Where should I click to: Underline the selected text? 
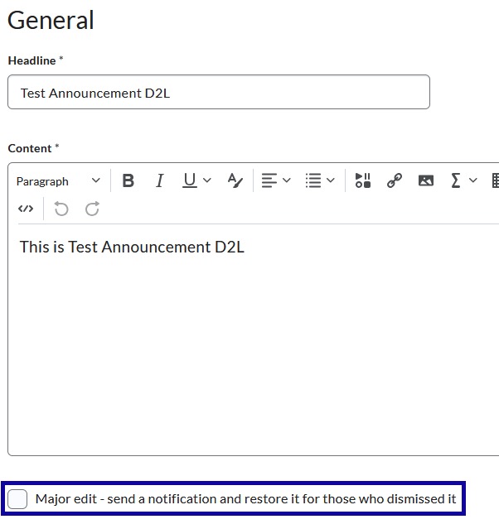(190, 180)
